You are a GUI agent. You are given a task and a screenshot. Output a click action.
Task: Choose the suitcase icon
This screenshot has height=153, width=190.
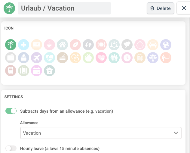point(23,71)
